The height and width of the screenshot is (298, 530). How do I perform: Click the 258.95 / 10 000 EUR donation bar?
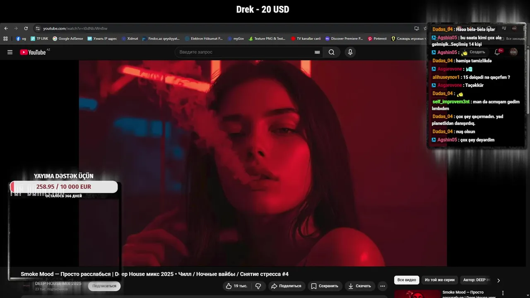coord(64,187)
